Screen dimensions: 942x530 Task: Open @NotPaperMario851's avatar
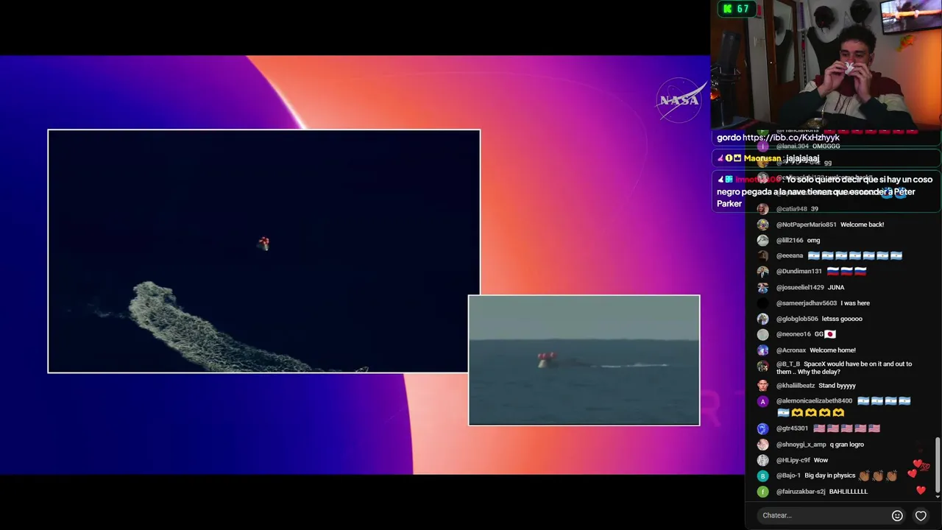(x=762, y=225)
